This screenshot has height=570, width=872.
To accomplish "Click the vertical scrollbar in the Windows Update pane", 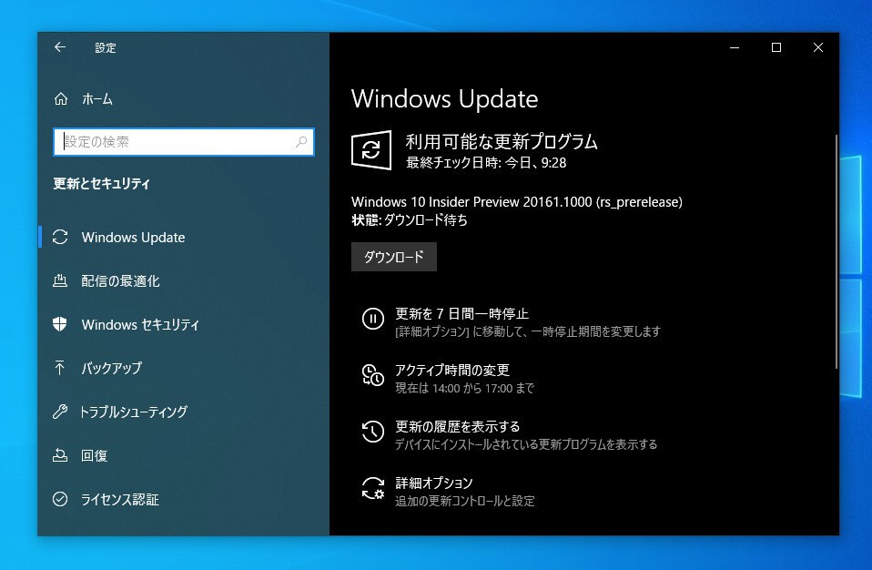I will [836, 251].
